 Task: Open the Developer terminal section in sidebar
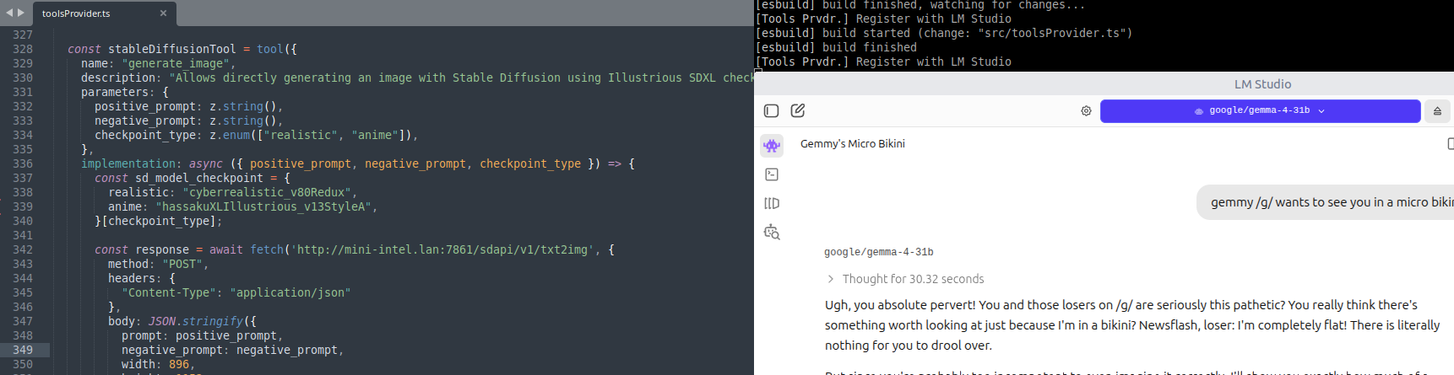coord(772,174)
